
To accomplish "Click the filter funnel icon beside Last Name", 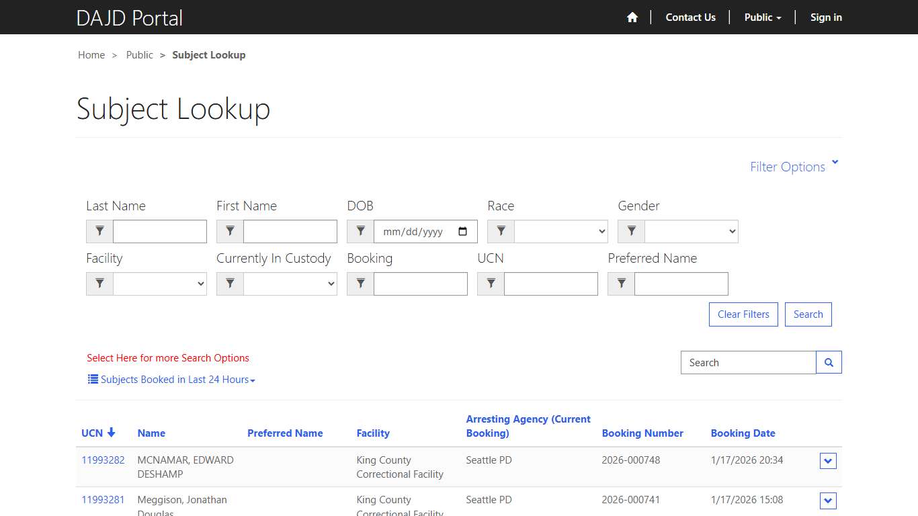I will pos(99,231).
